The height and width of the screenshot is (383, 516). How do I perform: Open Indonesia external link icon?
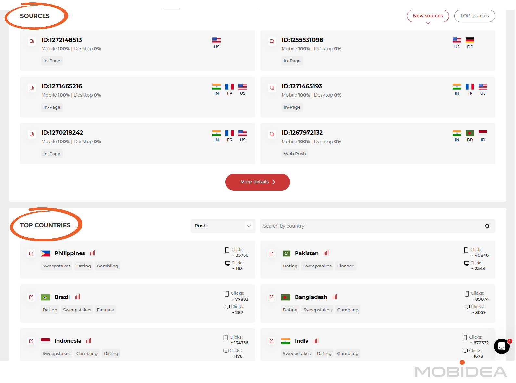pos(31,341)
